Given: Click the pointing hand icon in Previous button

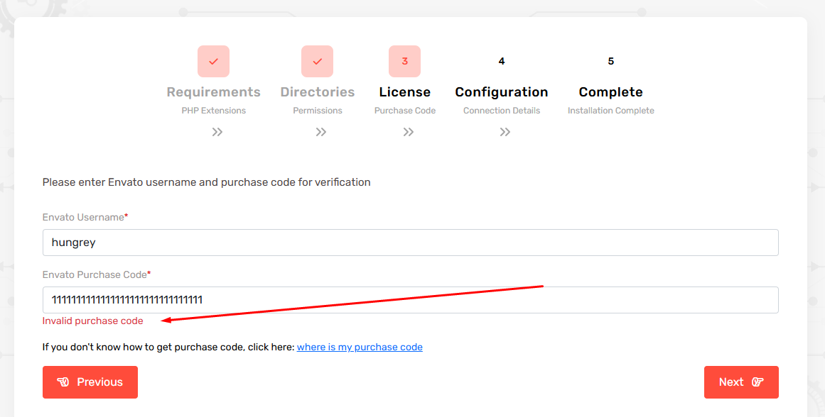Looking at the screenshot, I should click(x=63, y=382).
